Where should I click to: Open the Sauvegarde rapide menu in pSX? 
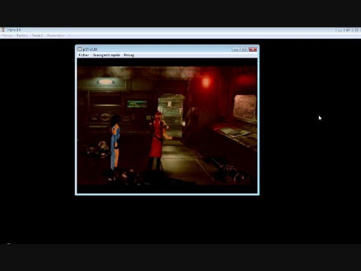[106, 55]
